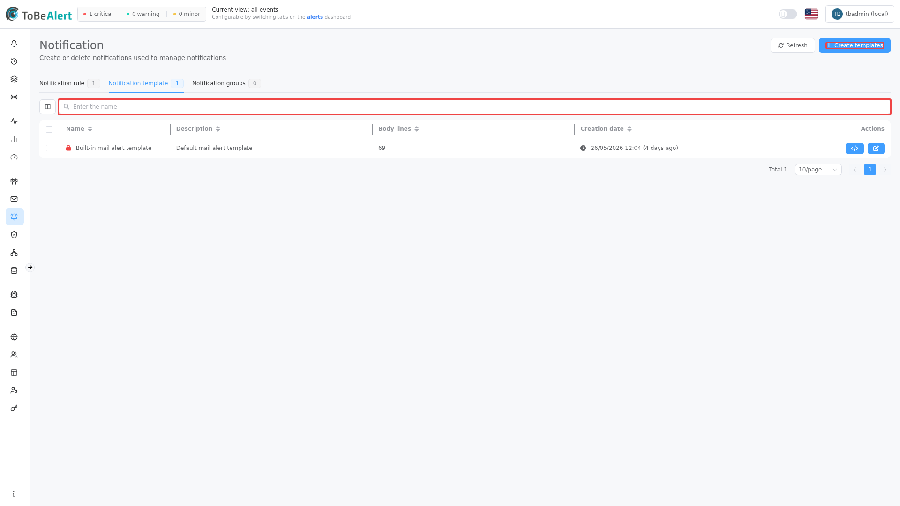Click the Refresh button
Image resolution: width=900 pixels, height=506 pixels.
point(793,45)
